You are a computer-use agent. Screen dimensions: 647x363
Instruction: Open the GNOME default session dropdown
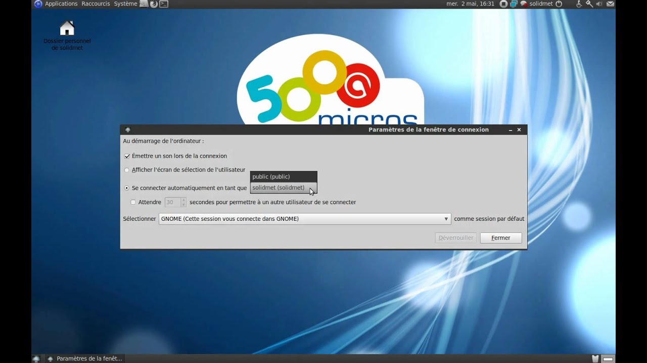304,219
